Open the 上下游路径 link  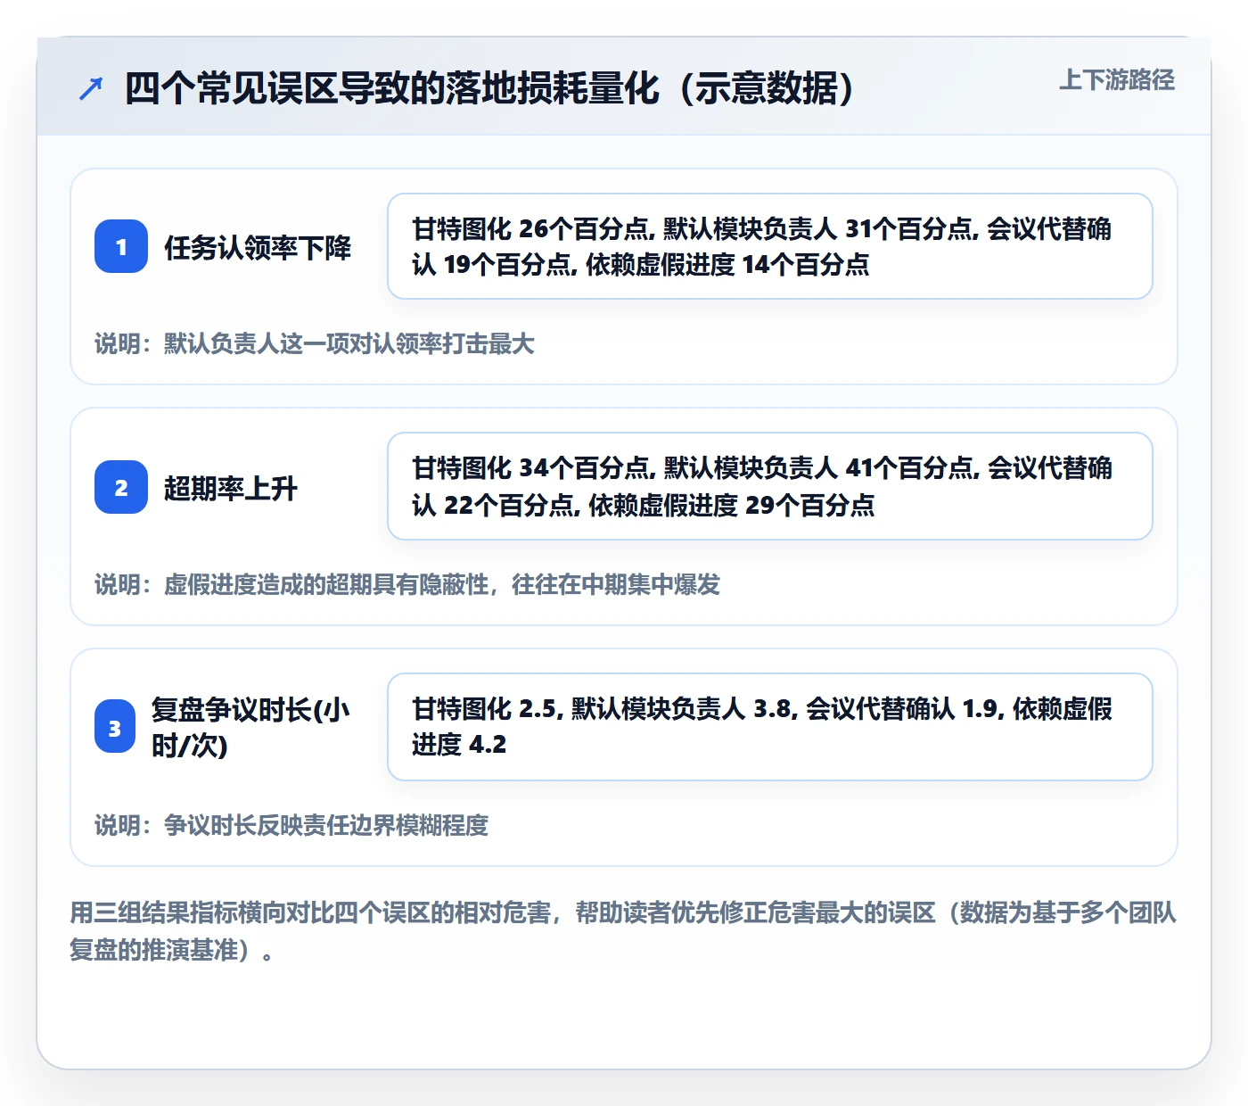[x=1117, y=80]
